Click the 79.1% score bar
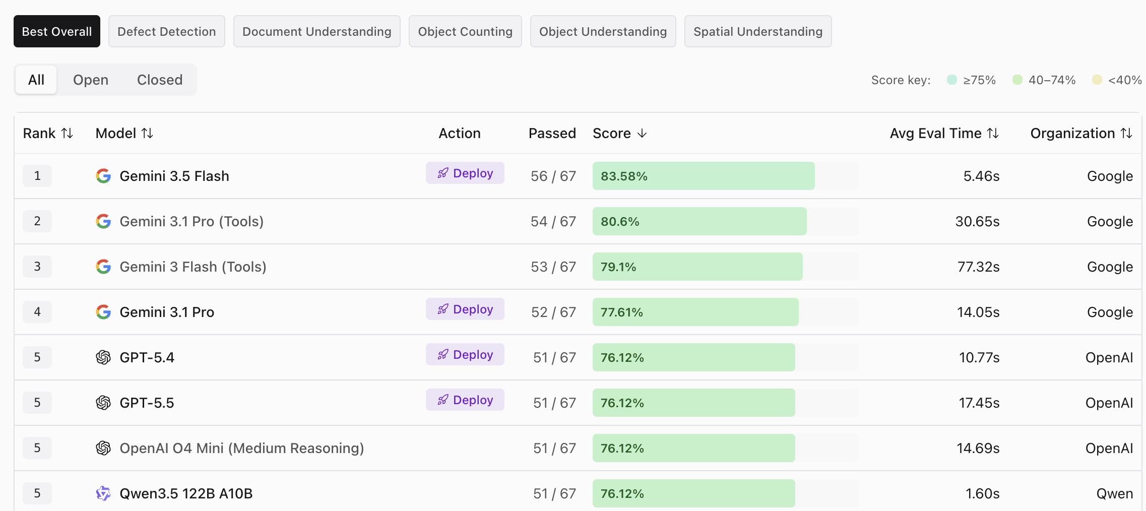 tap(697, 267)
